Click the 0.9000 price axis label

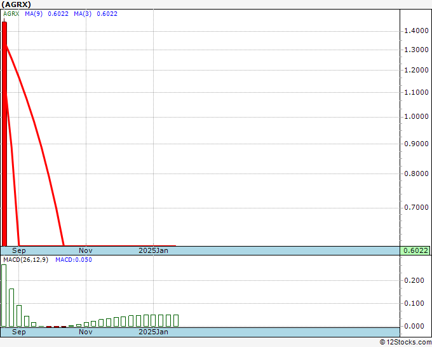(416, 144)
